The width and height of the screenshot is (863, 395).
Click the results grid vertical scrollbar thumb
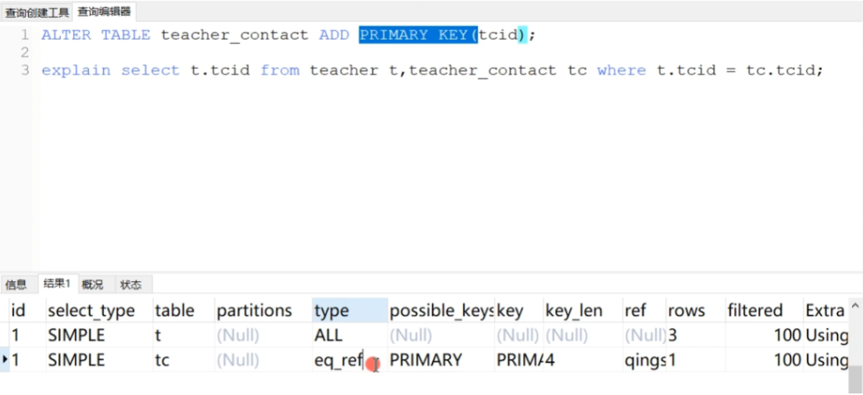point(854,379)
